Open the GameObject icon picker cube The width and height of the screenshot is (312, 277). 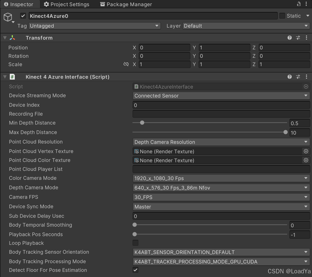point(8,17)
